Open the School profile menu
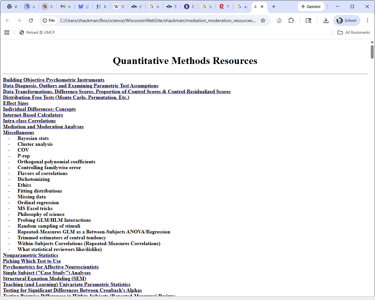 coord(346,20)
